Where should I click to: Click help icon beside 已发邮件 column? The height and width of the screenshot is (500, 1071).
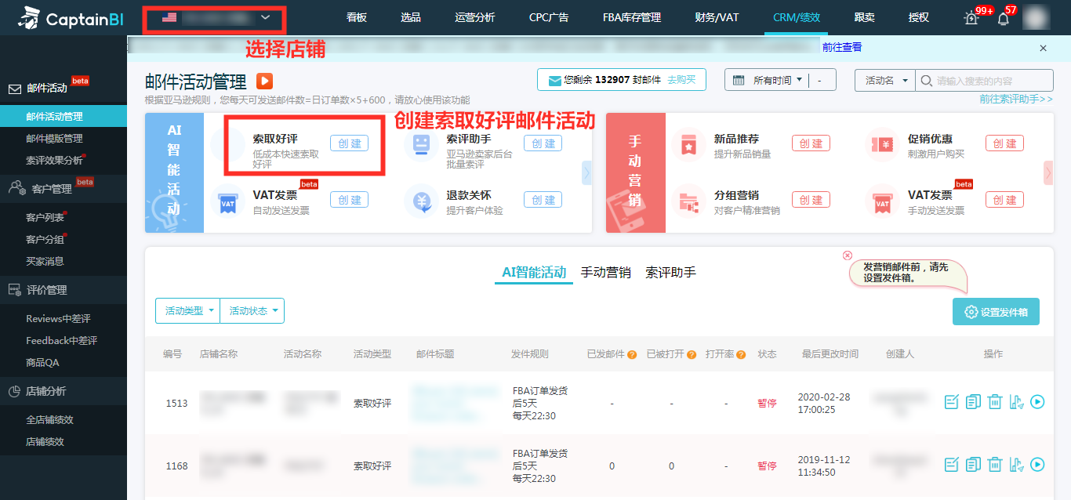click(x=632, y=355)
